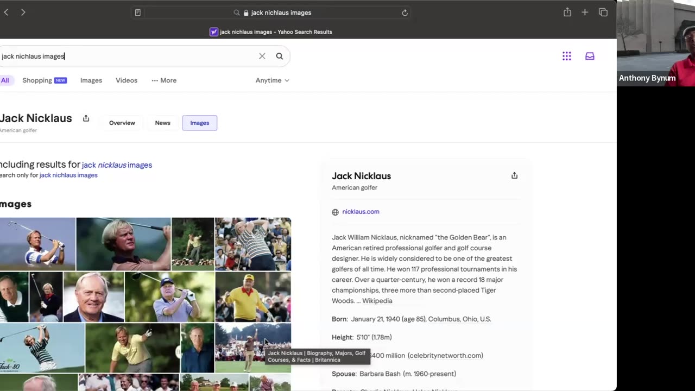Reload the page using the refresh icon

(x=405, y=12)
